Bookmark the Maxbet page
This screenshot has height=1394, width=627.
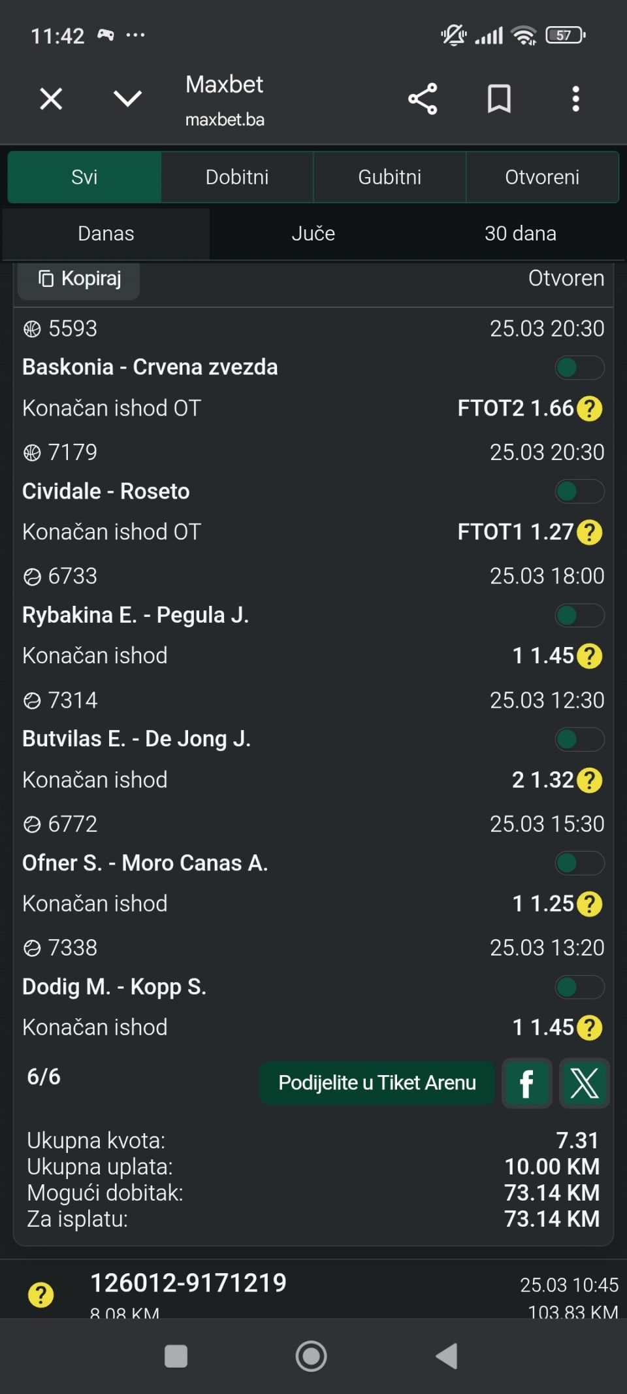point(499,99)
